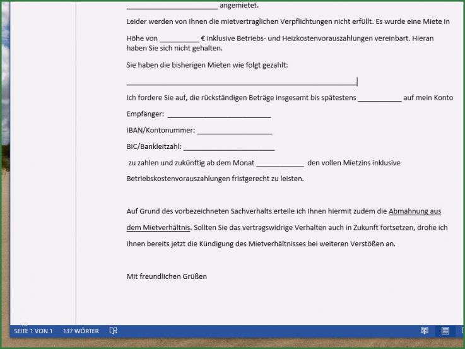The width and height of the screenshot is (465, 349).
Task: Switch to Read Mode view icon
Action: pyautogui.click(x=425, y=331)
